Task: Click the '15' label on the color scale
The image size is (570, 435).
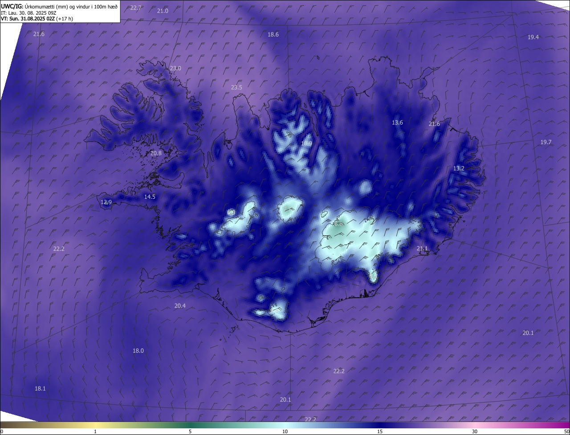Action: (x=380, y=431)
